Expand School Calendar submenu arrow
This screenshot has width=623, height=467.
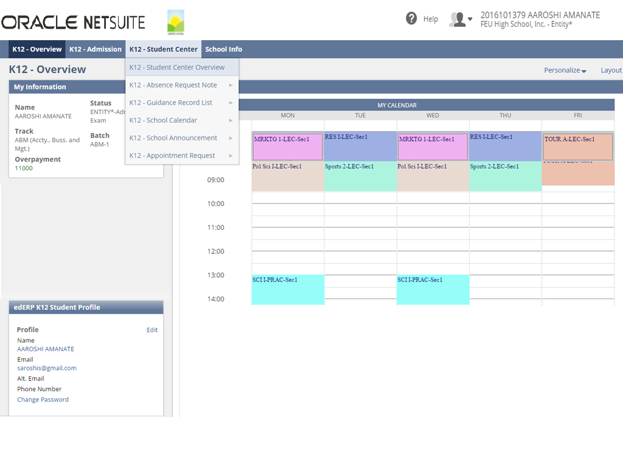(x=231, y=120)
